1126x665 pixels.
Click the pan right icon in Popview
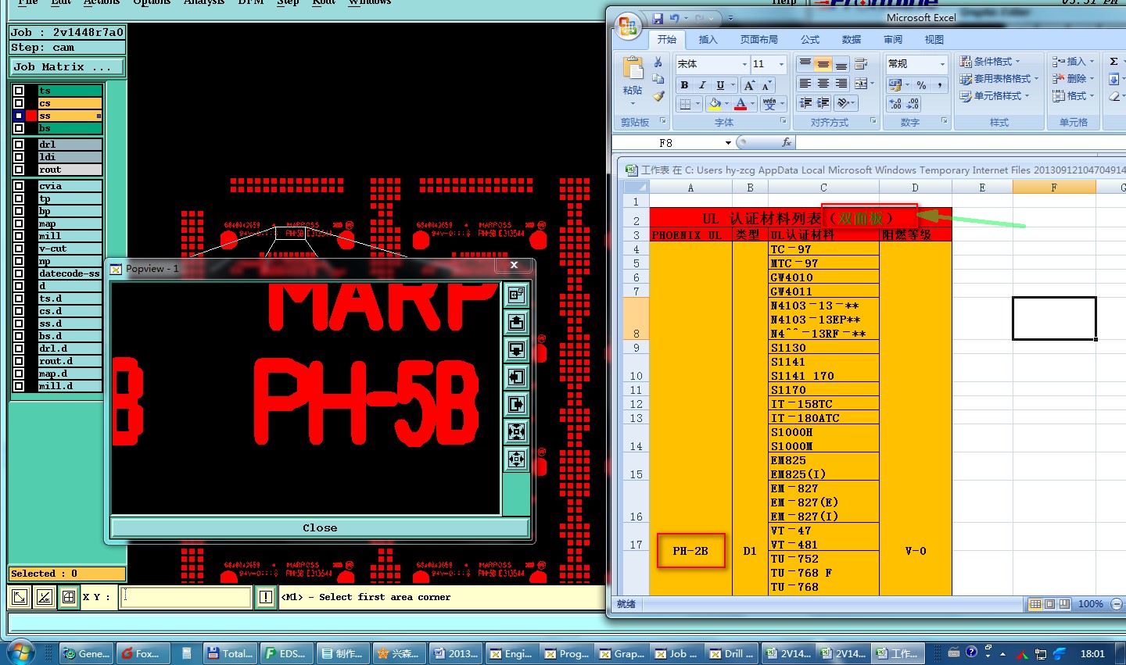point(516,404)
